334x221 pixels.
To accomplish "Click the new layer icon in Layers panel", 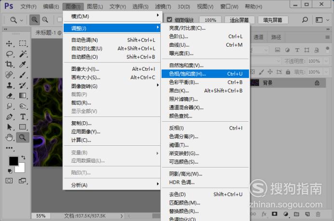I will [x=307, y=214].
